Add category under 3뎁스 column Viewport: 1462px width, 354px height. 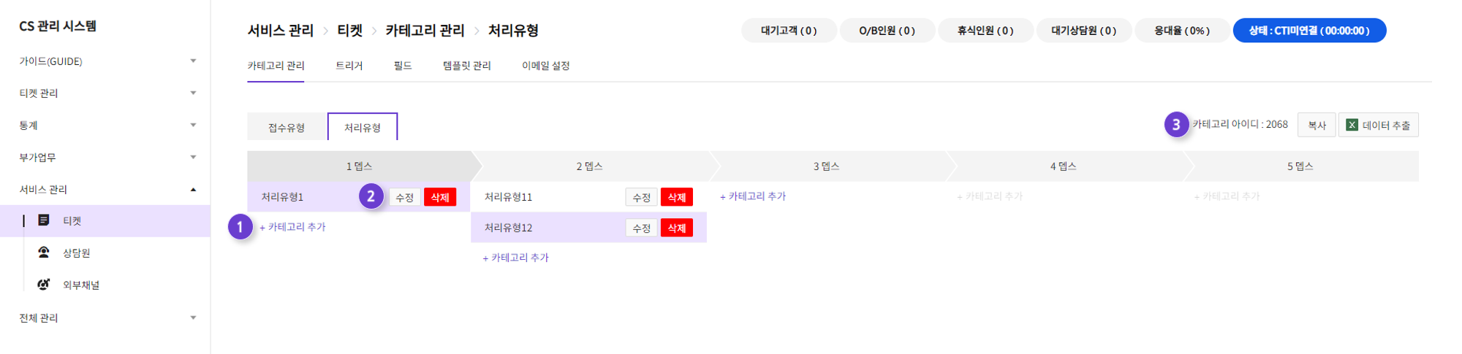coord(753,196)
